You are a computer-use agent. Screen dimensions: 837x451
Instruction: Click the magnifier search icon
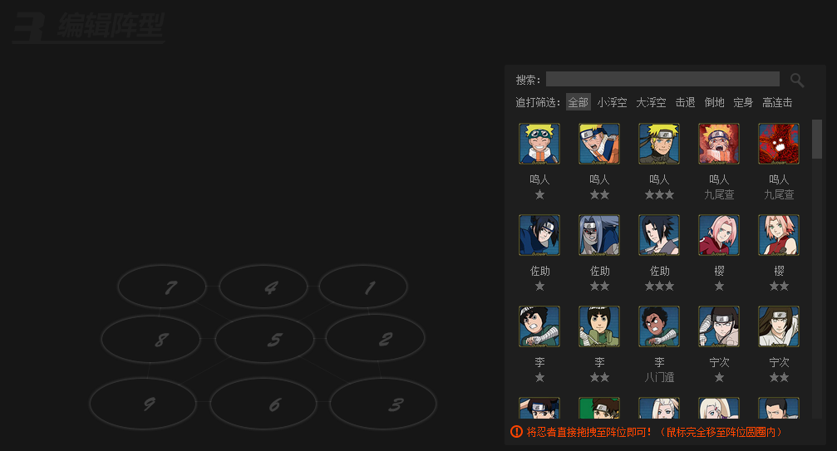(x=797, y=80)
